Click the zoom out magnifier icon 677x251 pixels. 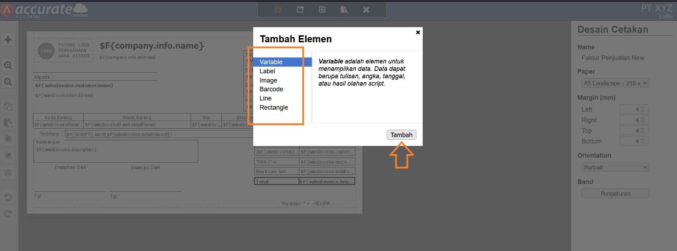coord(8,82)
